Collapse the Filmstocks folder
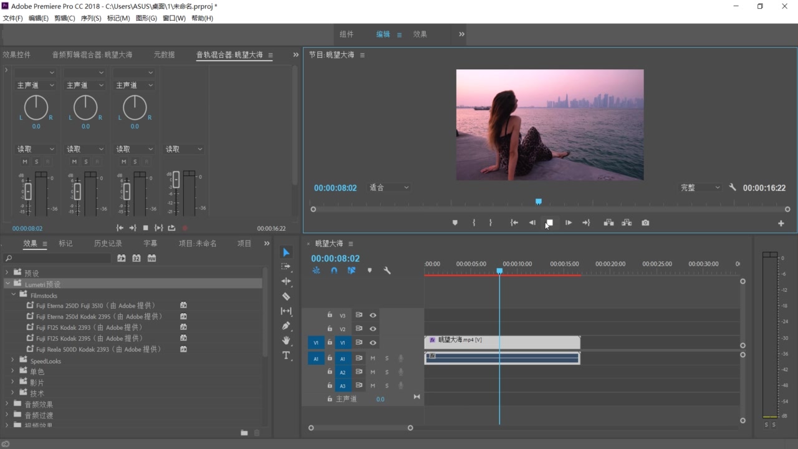This screenshot has width=798, height=449. pos(14,294)
